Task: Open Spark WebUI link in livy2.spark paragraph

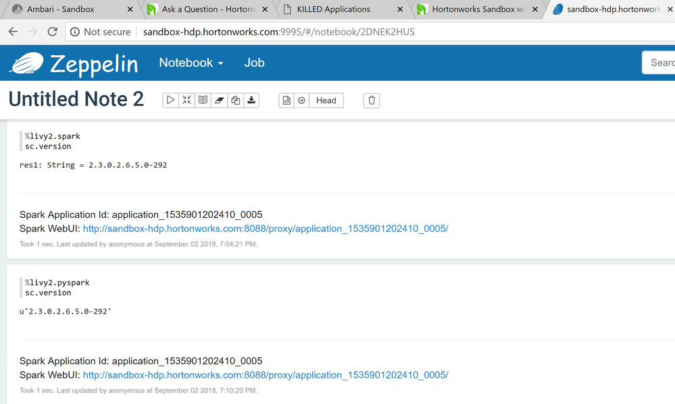Action: 265,229
